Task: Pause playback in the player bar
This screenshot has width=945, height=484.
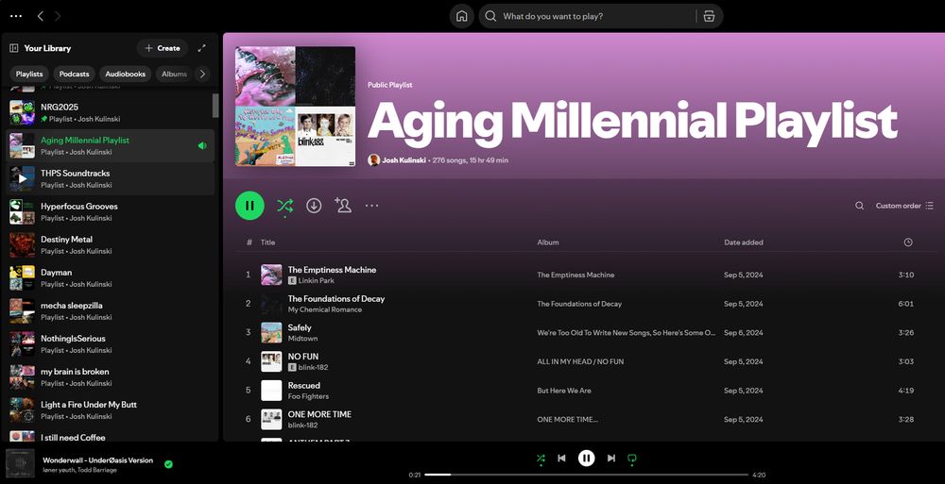Action: click(x=587, y=459)
